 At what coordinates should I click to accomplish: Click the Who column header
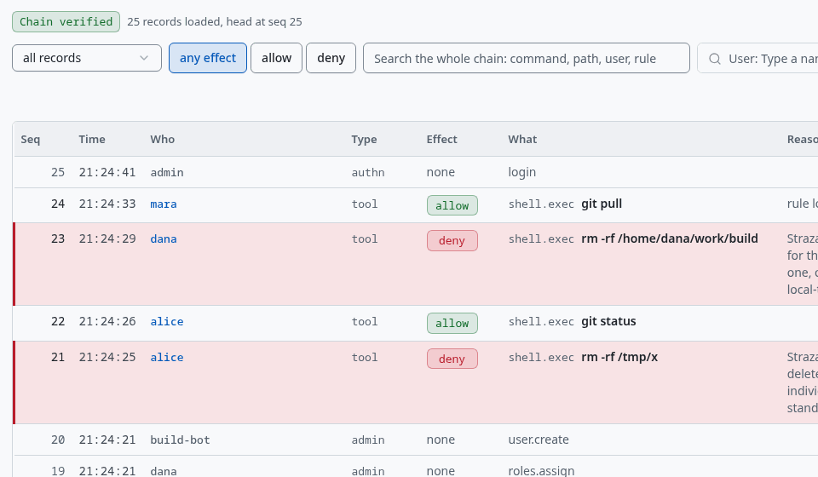pos(162,139)
